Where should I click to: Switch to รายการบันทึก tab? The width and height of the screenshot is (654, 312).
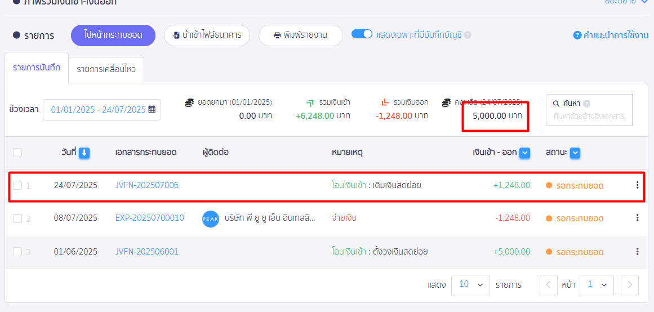36,67
